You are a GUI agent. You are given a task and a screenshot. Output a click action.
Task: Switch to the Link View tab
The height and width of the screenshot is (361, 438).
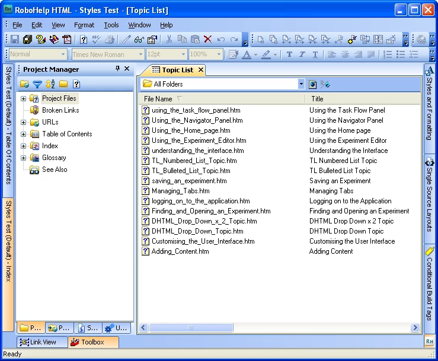click(x=42, y=341)
